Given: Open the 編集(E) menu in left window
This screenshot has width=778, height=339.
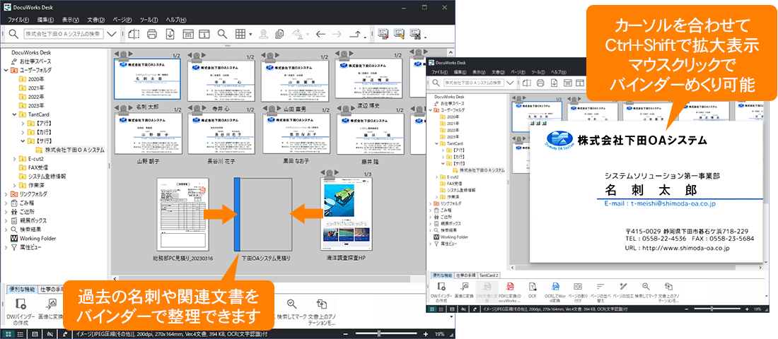Looking at the screenshot, I should pyautogui.click(x=45, y=20).
